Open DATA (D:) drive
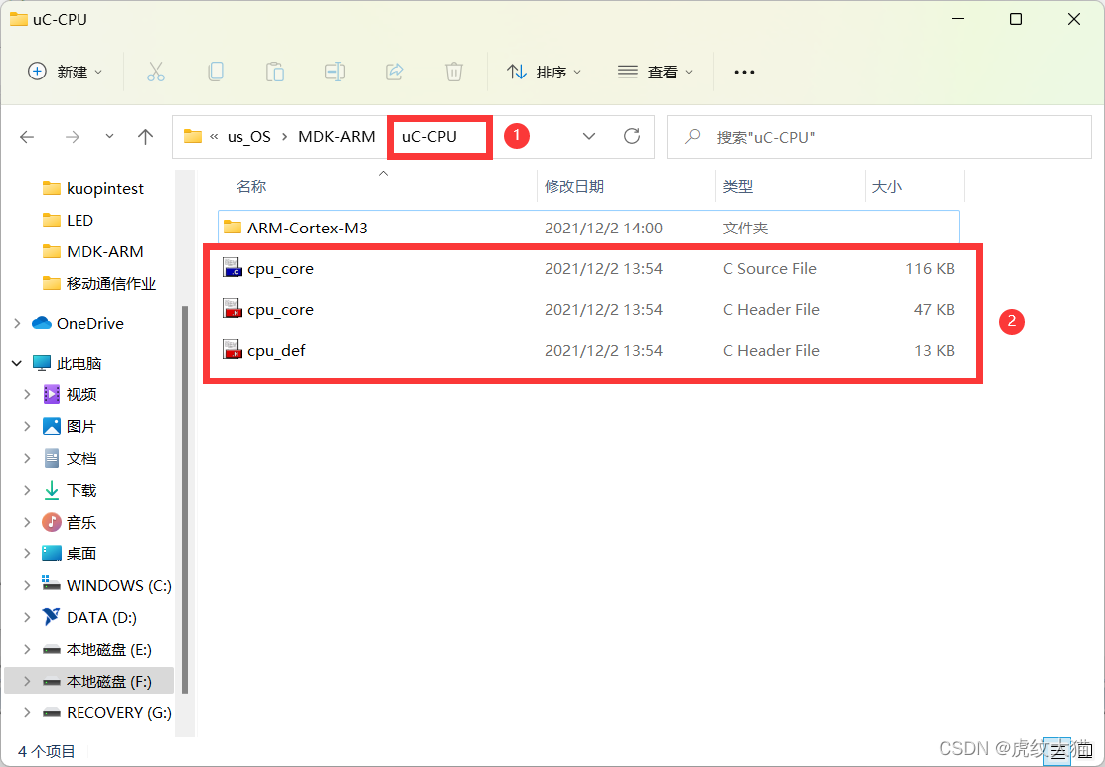1105x767 pixels. 100,618
